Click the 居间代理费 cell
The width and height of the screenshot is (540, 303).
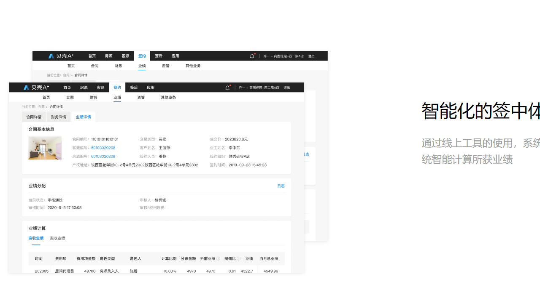pyautogui.click(x=65, y=271)
